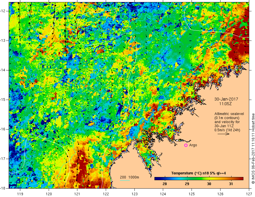The height and width of the screenshot is (197, 255).
Task: Click the IMOS copyright timestamp text
Action: click(x=253, y=149)
